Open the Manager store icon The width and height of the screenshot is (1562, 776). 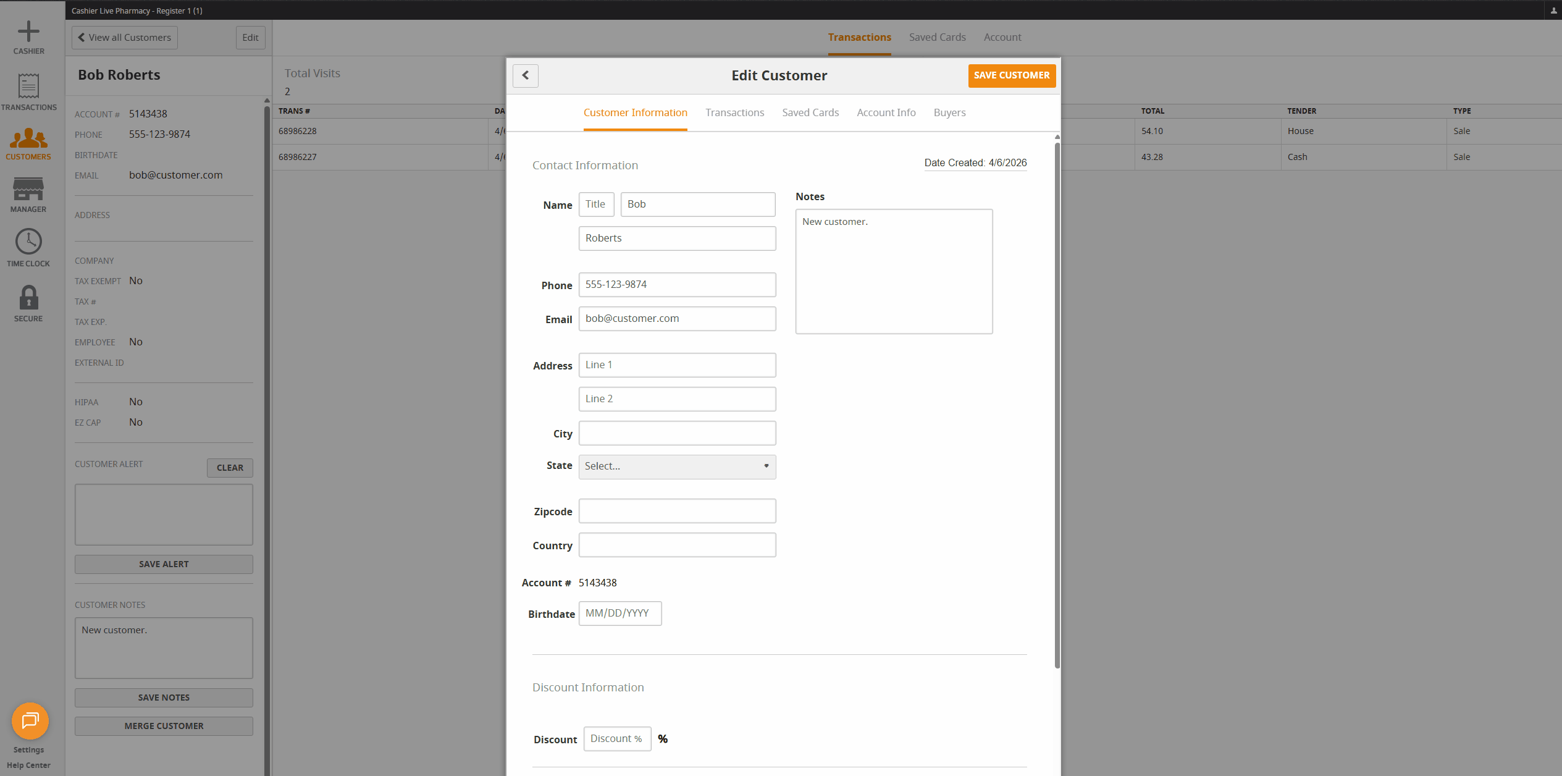coord(28,189)
